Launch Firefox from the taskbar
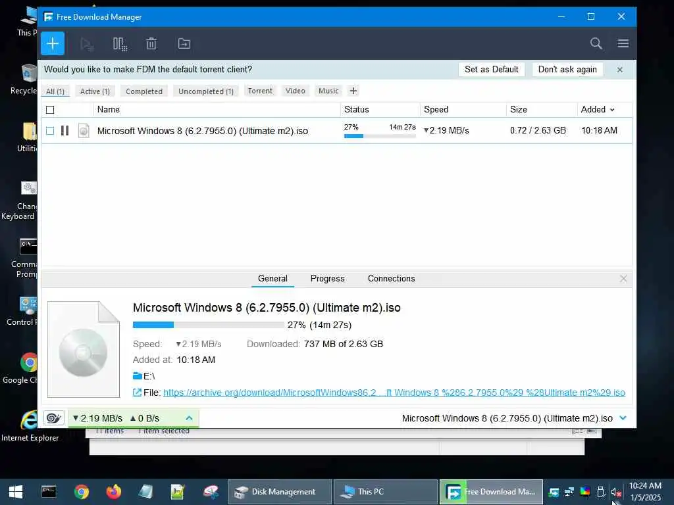674x505 pixels. coord(113,492)
